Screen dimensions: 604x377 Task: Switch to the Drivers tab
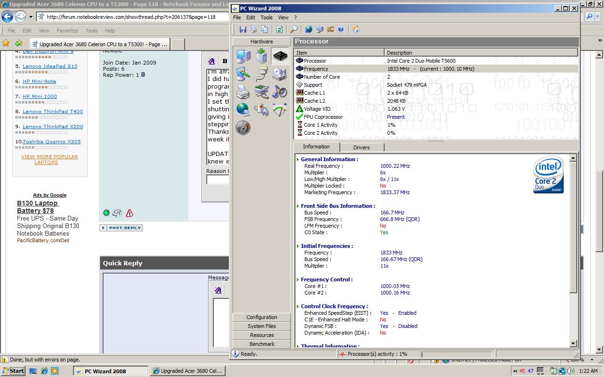pyautogui.click(x=361, y=148)
